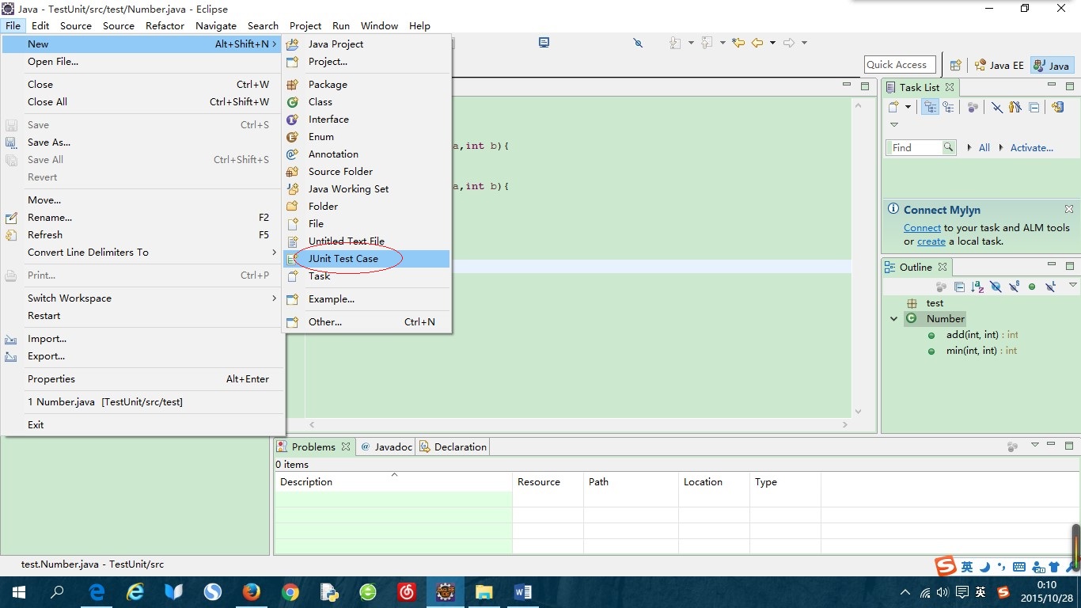Open Word from the Windows taskbar

[x=522, y=591]
